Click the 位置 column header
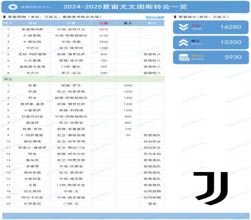251x220 pixels. [x=71, y=23]
